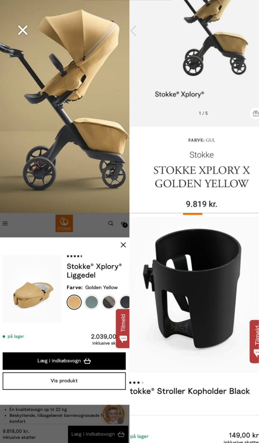Choose the teal blue color swatch
Image resolution: width=259 pixels, height=443 pixels.
[91, 302]
